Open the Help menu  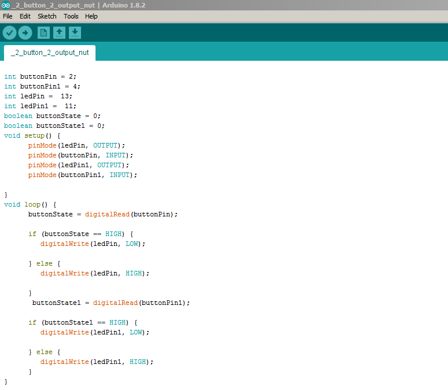coord(91,16)
